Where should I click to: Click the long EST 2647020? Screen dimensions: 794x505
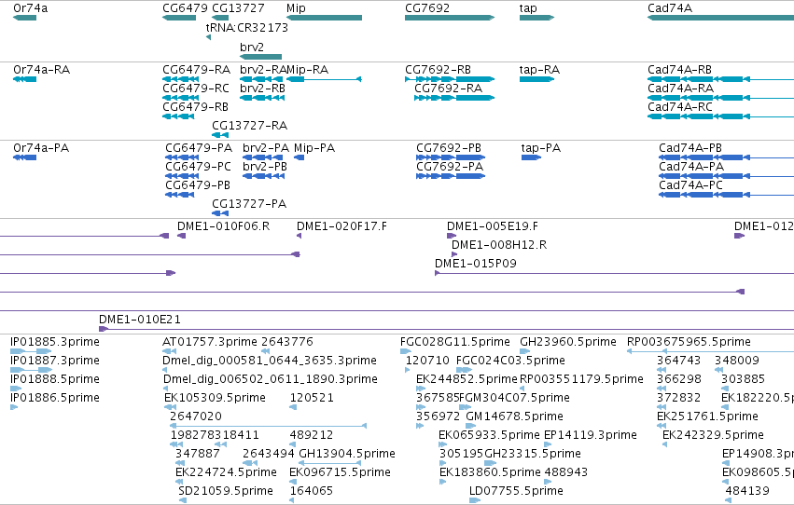coord(269,426)
